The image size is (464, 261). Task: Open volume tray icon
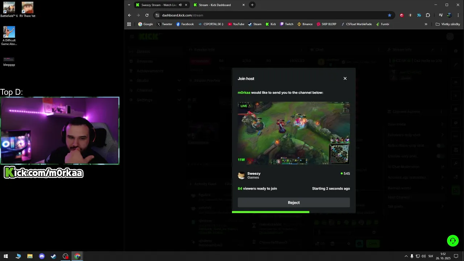423,256
